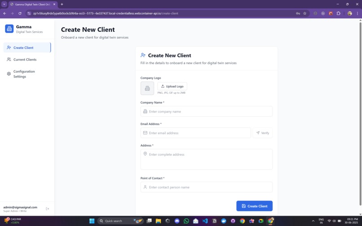Open Notion from the taskbar
This screenshot has width=362, height=226.
click(x=214, y=221)
